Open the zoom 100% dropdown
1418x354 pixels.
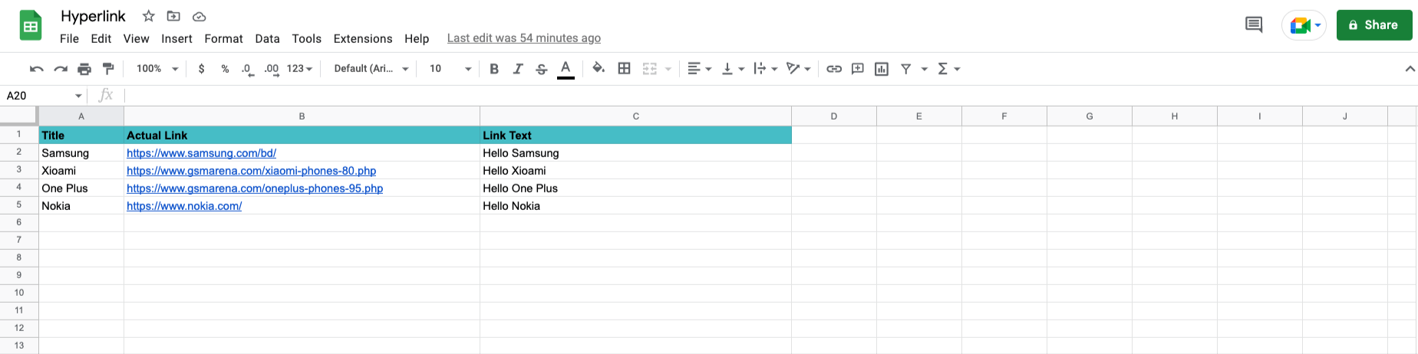[x=157, y=69]
